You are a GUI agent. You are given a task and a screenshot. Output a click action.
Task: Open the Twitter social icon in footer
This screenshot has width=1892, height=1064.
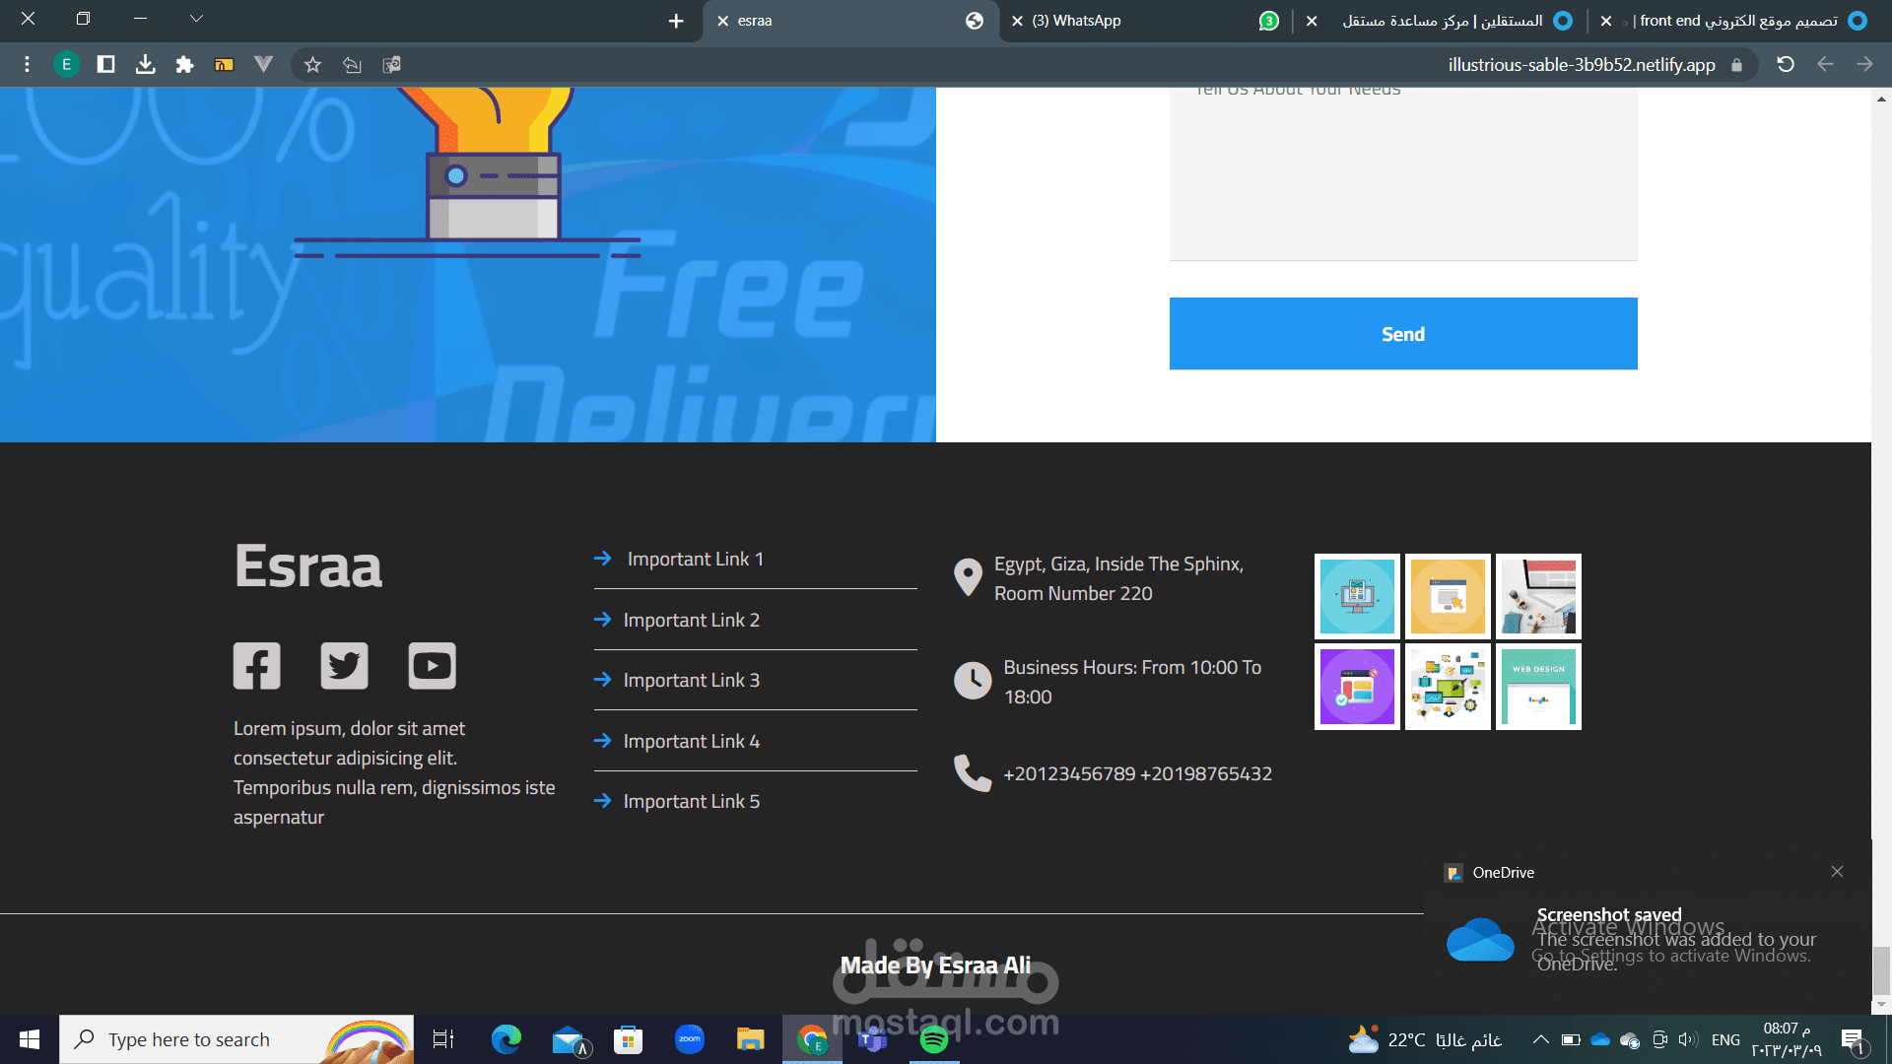tap(344, 666)
